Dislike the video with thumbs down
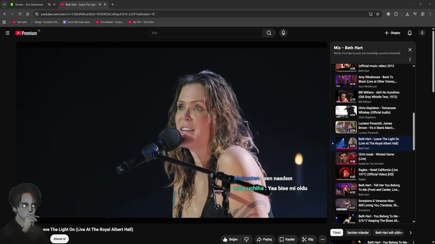 click(246, 239)
